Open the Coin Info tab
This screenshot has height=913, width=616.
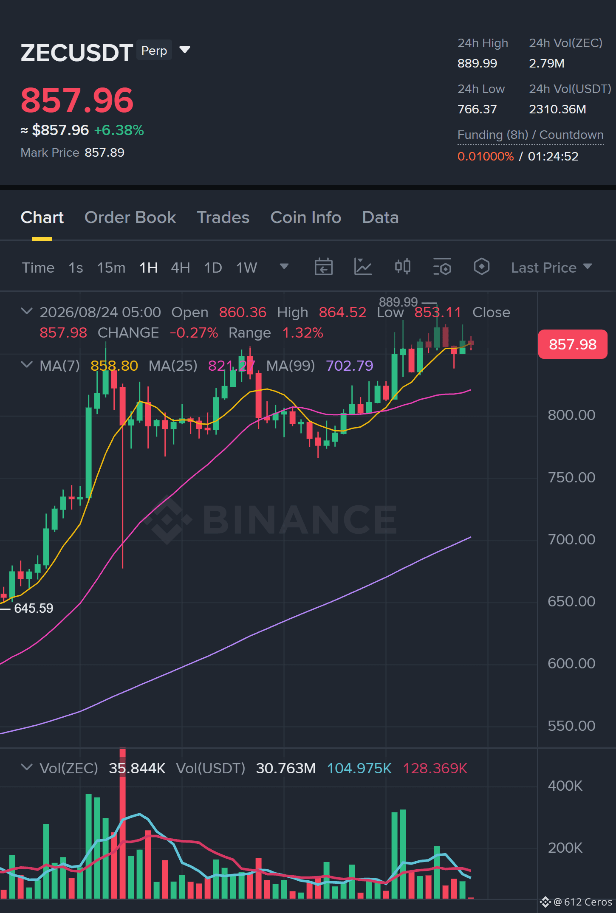pos(305,217)
